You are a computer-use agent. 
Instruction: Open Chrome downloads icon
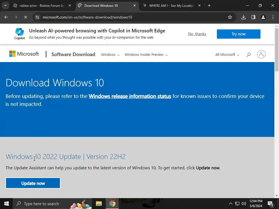point(243,17)
